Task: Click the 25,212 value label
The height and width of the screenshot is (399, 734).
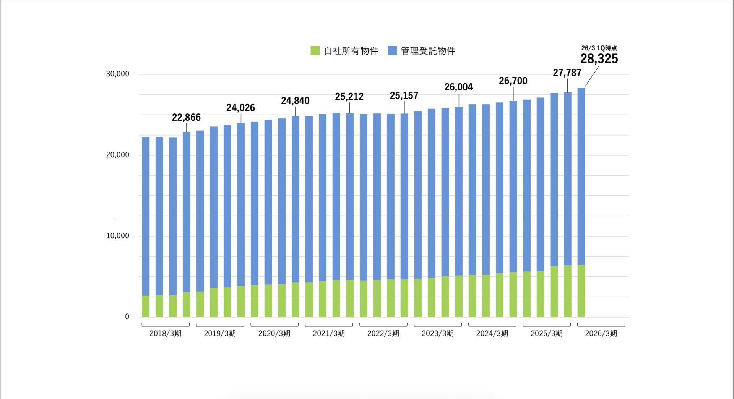Action: tap(349, 97)
